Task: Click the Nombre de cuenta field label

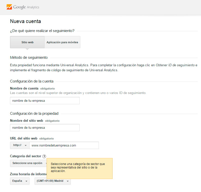Action: (24, 88)
